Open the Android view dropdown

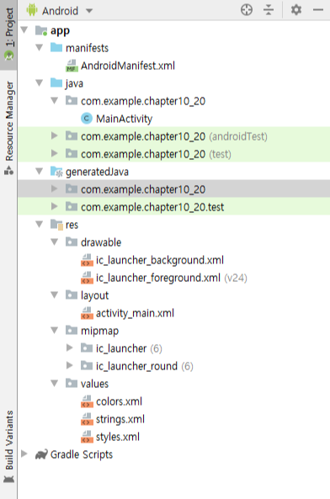(89, 11)
